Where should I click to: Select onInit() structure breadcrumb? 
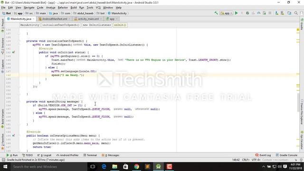point(120,25)
